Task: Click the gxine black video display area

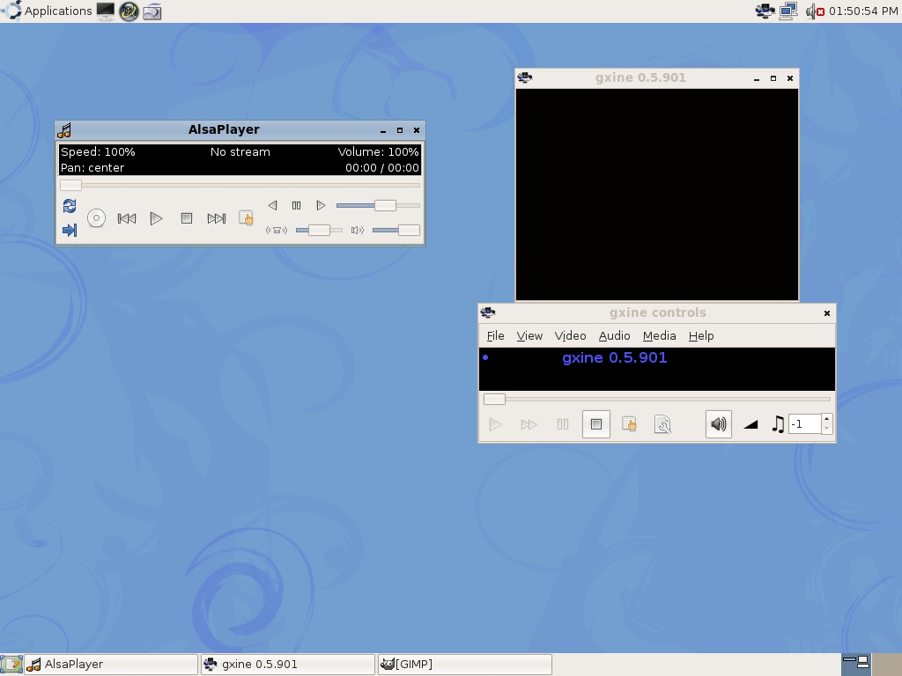Action: 657,195
